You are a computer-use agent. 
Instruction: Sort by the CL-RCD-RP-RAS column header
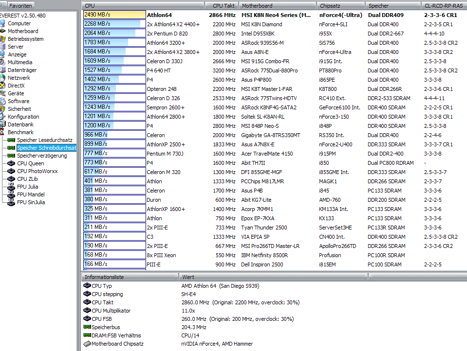pyautogui.click(x=444, y=6)
